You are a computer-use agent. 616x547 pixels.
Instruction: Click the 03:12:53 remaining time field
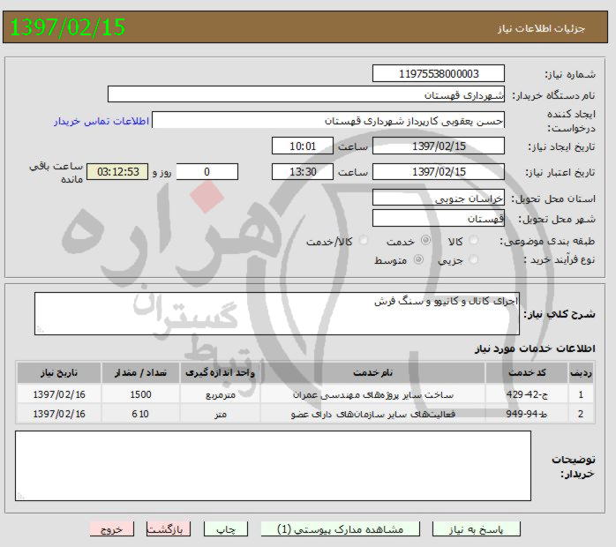[117, 172]
